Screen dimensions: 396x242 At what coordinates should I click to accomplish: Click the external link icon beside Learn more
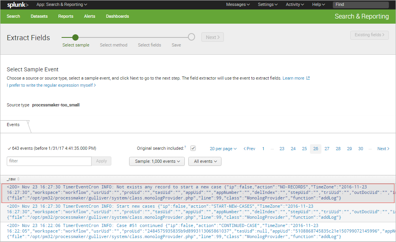tap(308, 78)
